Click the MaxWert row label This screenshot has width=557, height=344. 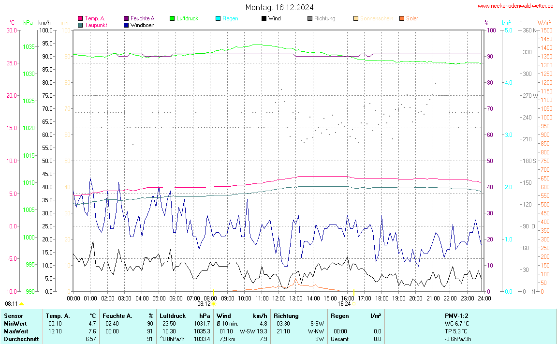[15, 331]
